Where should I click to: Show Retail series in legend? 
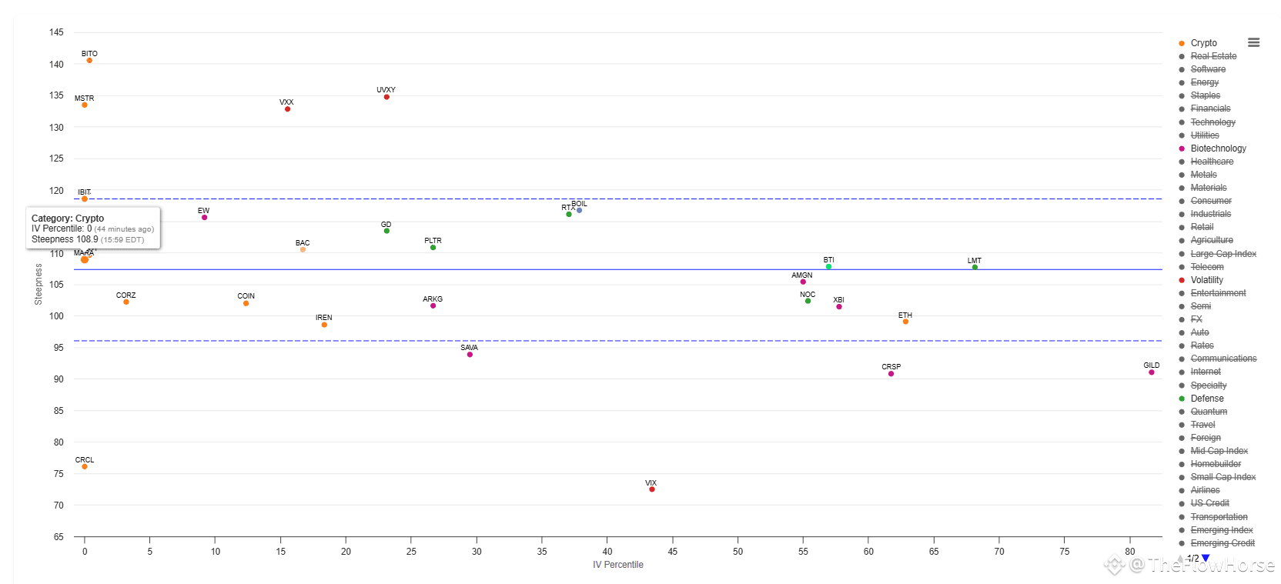click(1202, 227)
